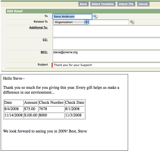The image size is (160, 151).
Task: Click the '8000' check number cell
Action: (51, 115)
